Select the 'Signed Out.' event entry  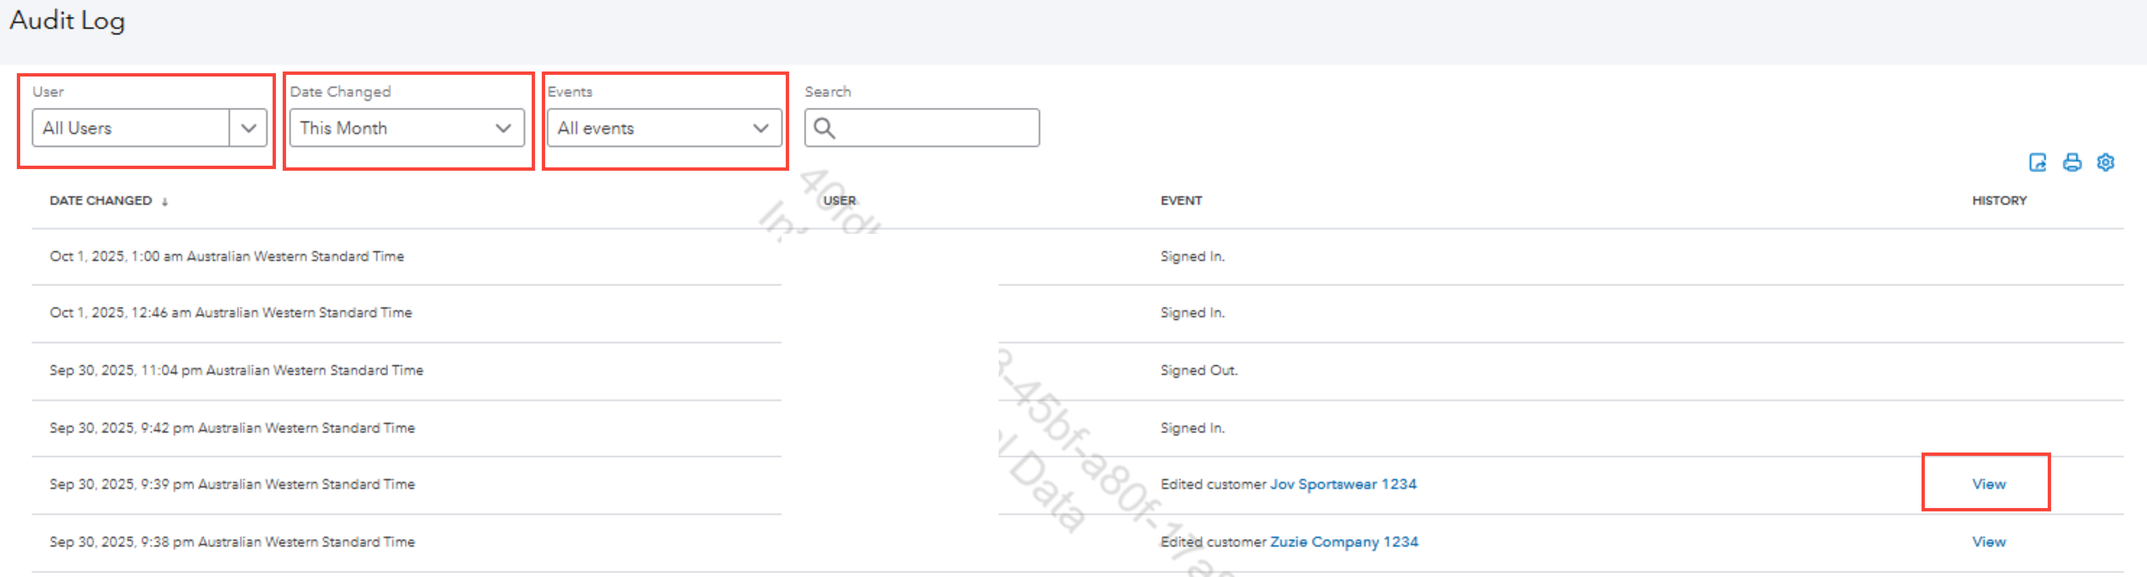tap(1198, 370)
